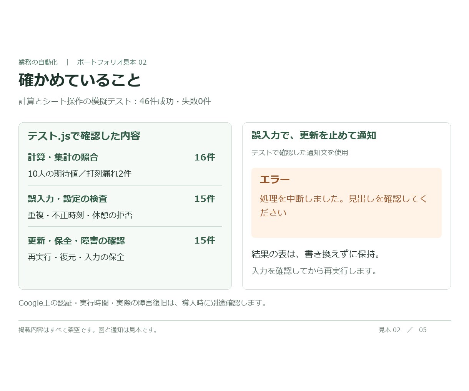Click the text 再実行・復元・入力の保全
Screen dimensions: 469x391
pos(76,257)
